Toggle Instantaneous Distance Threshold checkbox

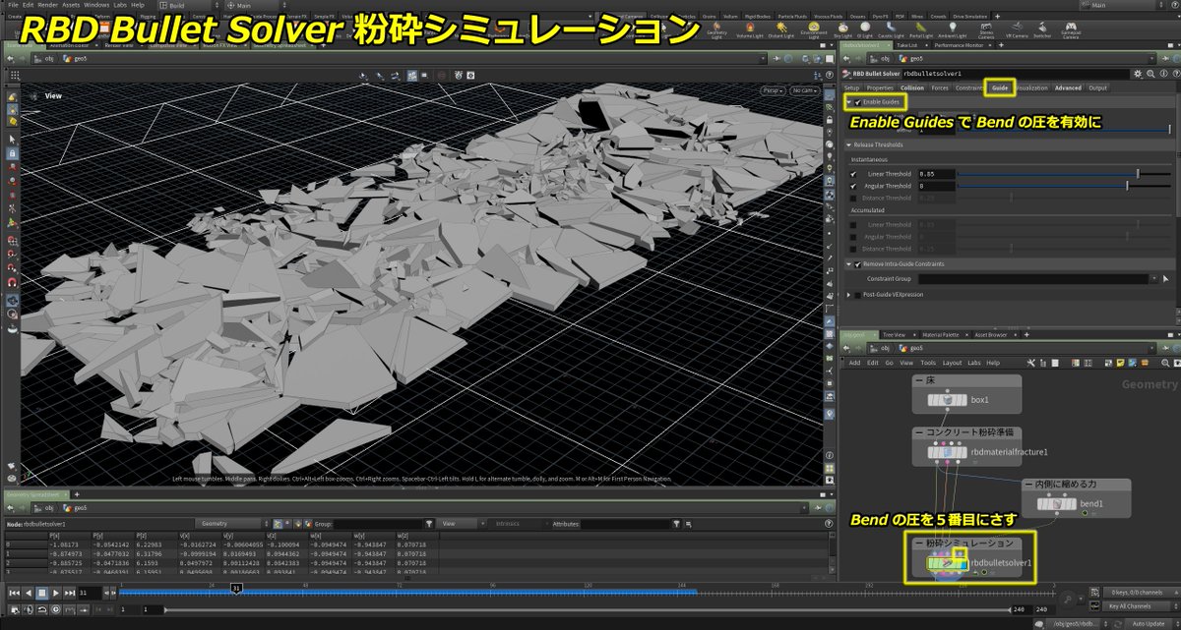853,199
